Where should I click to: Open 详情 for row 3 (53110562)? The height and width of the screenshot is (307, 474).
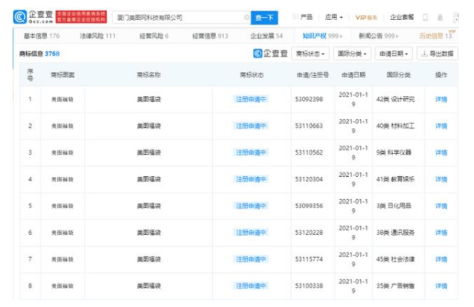click(441, 152)
